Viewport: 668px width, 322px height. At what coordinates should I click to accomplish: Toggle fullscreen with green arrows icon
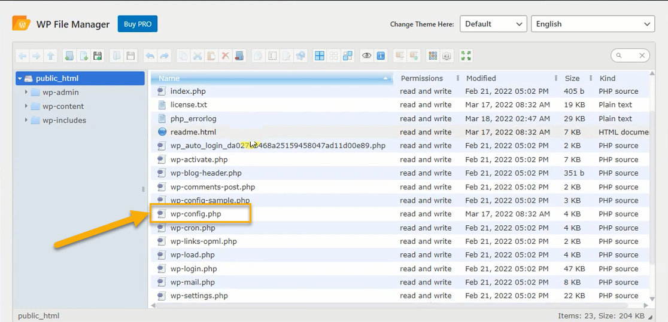[x=466, y=56]
